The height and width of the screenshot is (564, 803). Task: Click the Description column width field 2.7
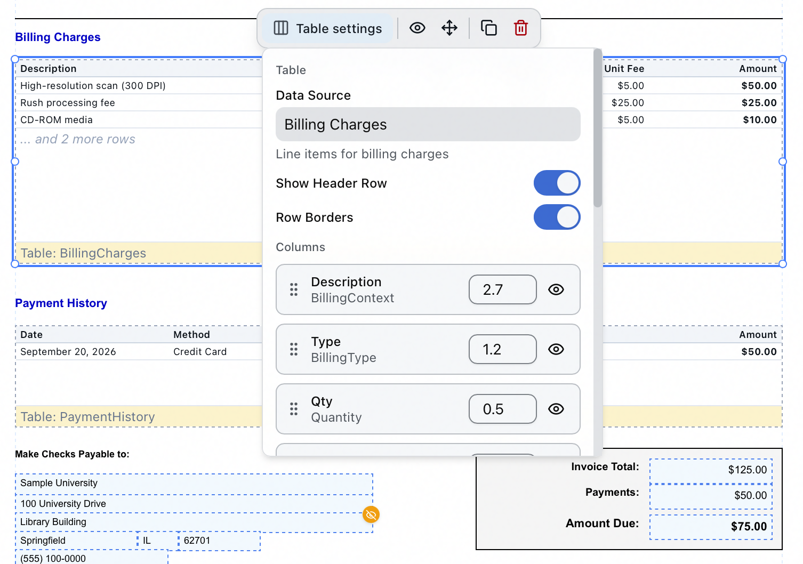pyautogui.click(x=503, y=289)
